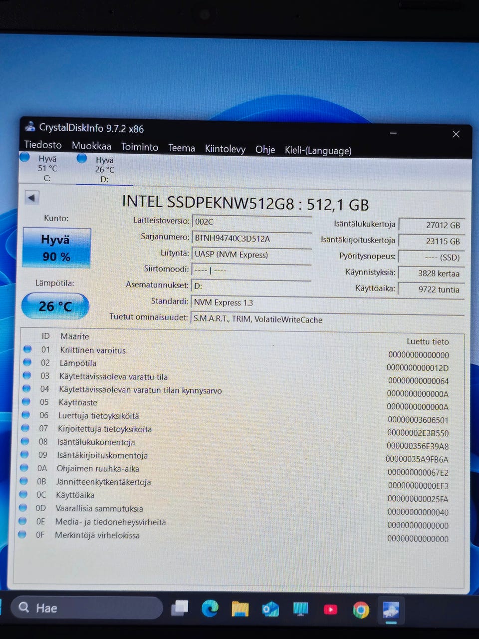
Task: Click the Käynnistyksiä value 3828 kertaa
Action: coord(432,273)
